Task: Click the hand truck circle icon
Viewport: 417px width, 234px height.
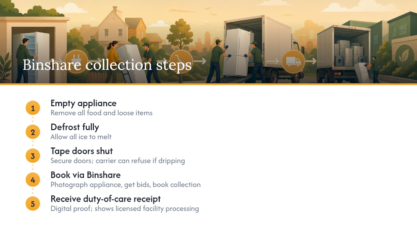Action: pos(181,61)
